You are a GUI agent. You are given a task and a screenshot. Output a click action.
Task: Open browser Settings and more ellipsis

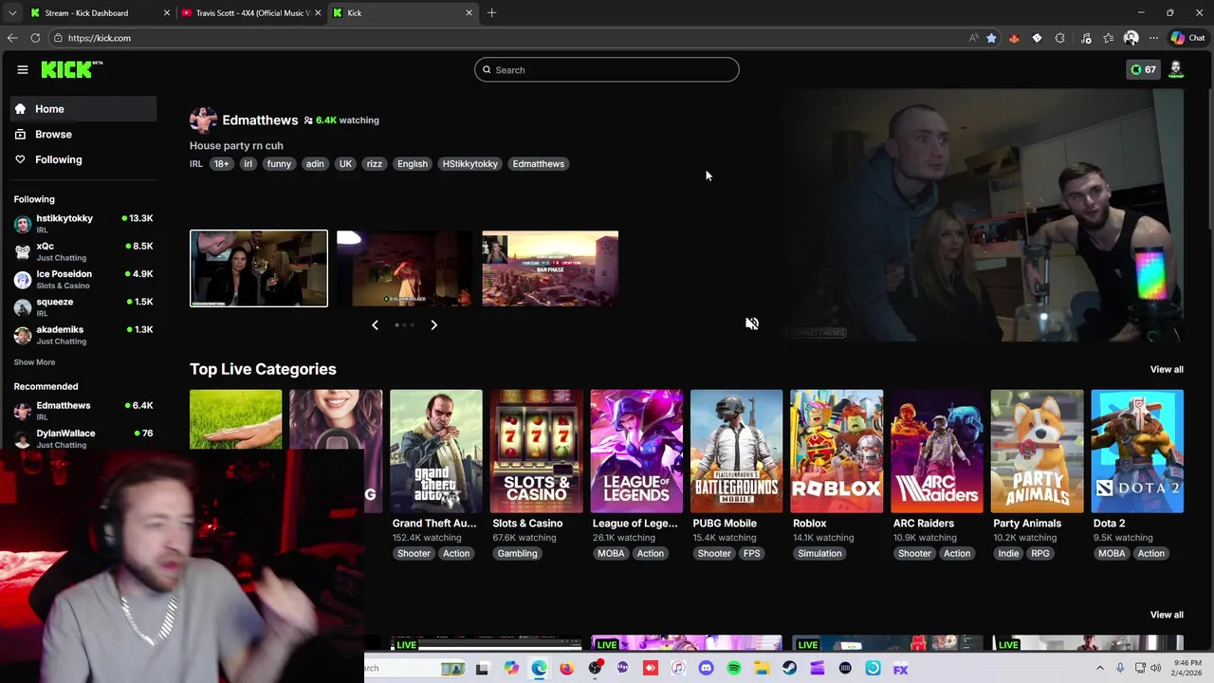point(1153,38)
